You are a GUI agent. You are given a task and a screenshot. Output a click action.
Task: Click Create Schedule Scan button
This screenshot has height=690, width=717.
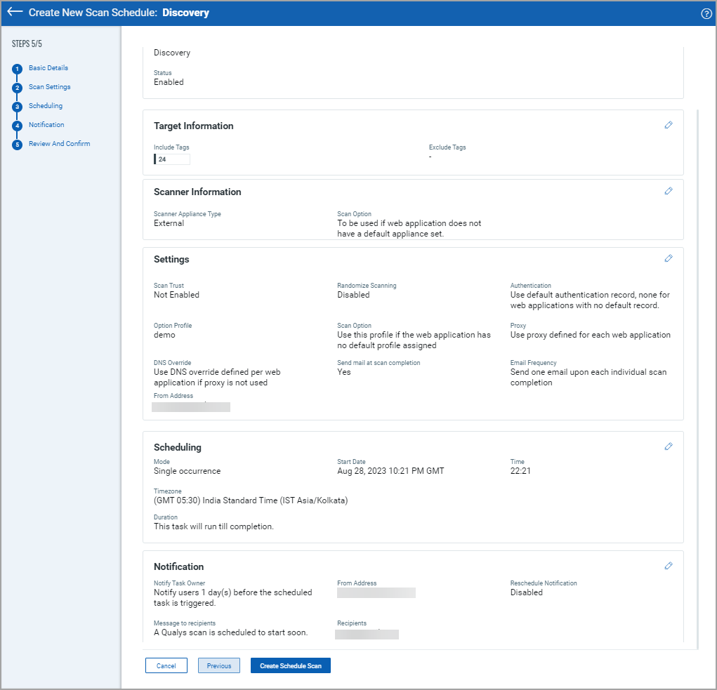pos(290,665)
